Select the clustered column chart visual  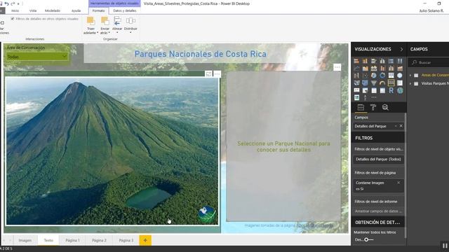pyautogui.click(x=382, y=61)
